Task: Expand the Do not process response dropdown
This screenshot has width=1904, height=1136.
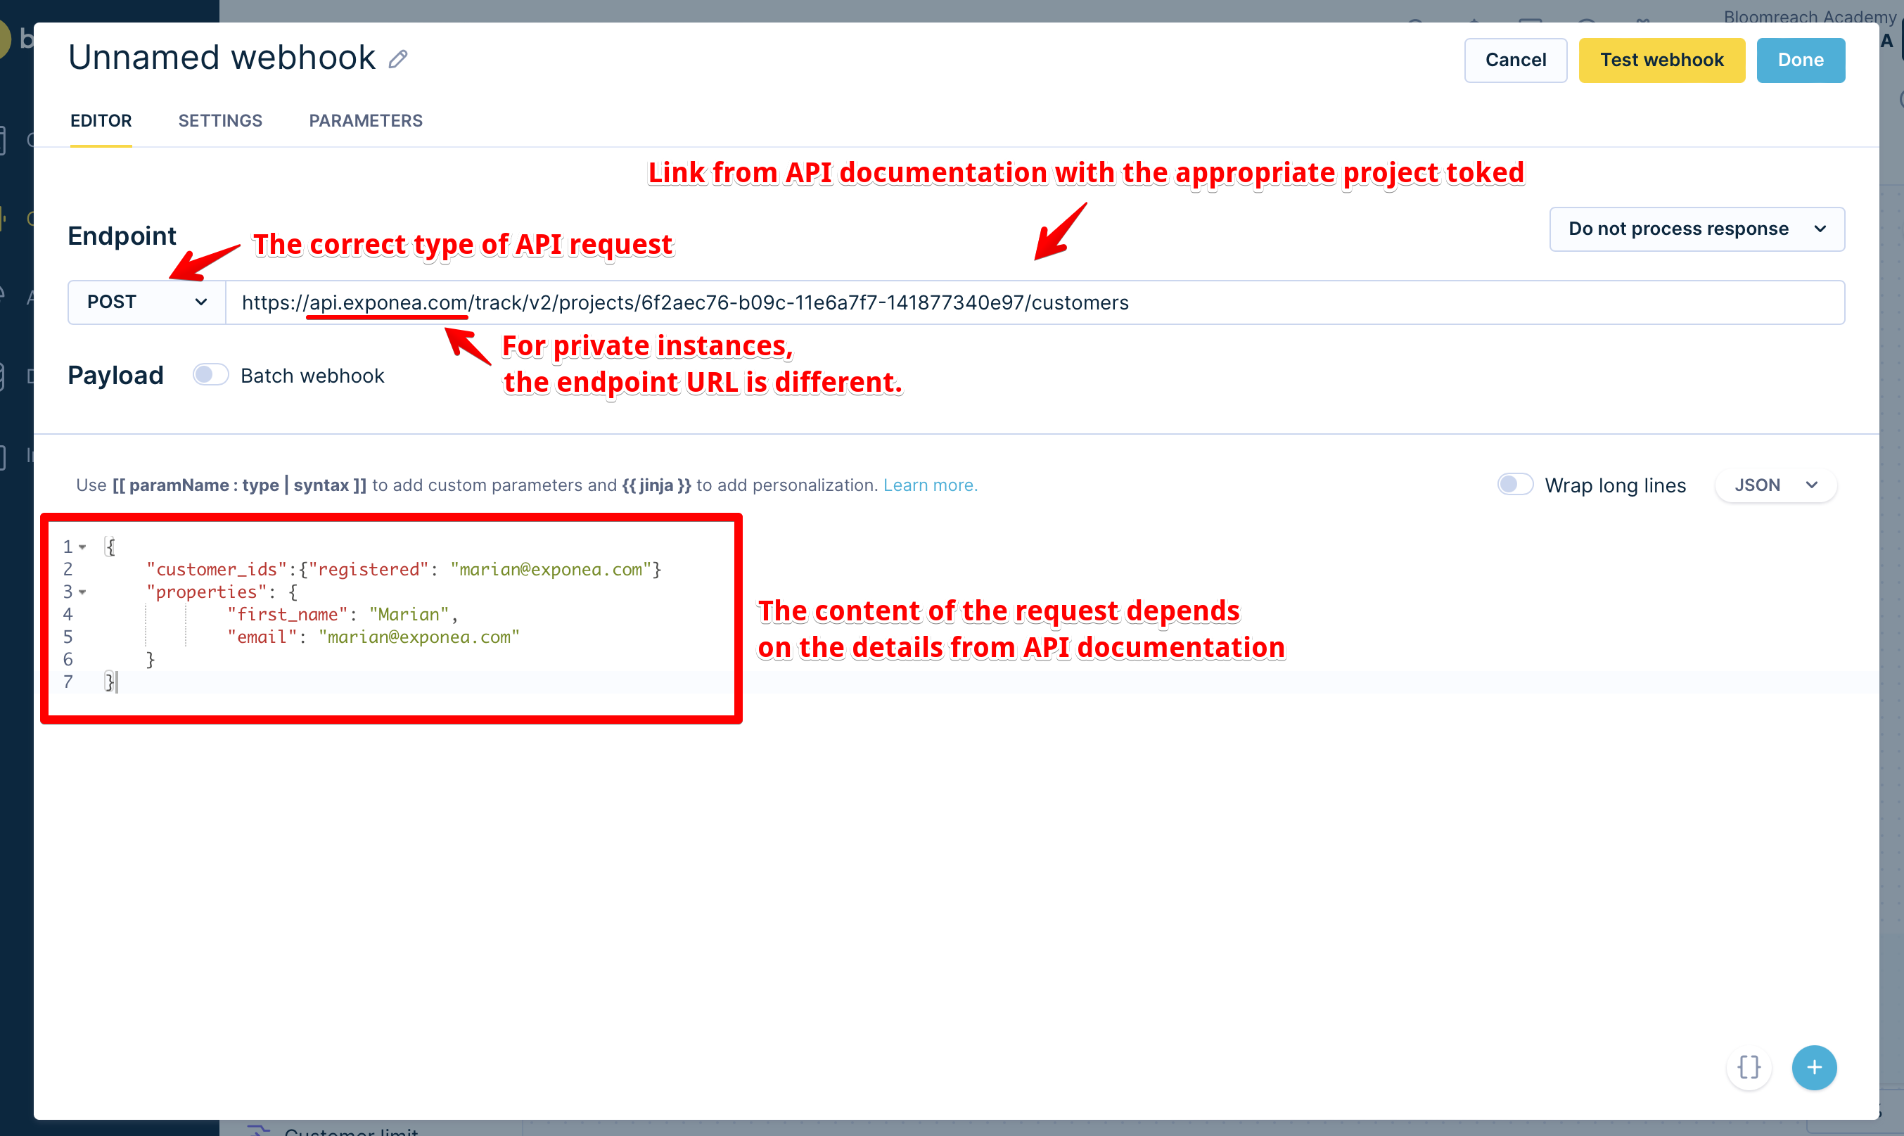Action: [x=1697, y=229]
